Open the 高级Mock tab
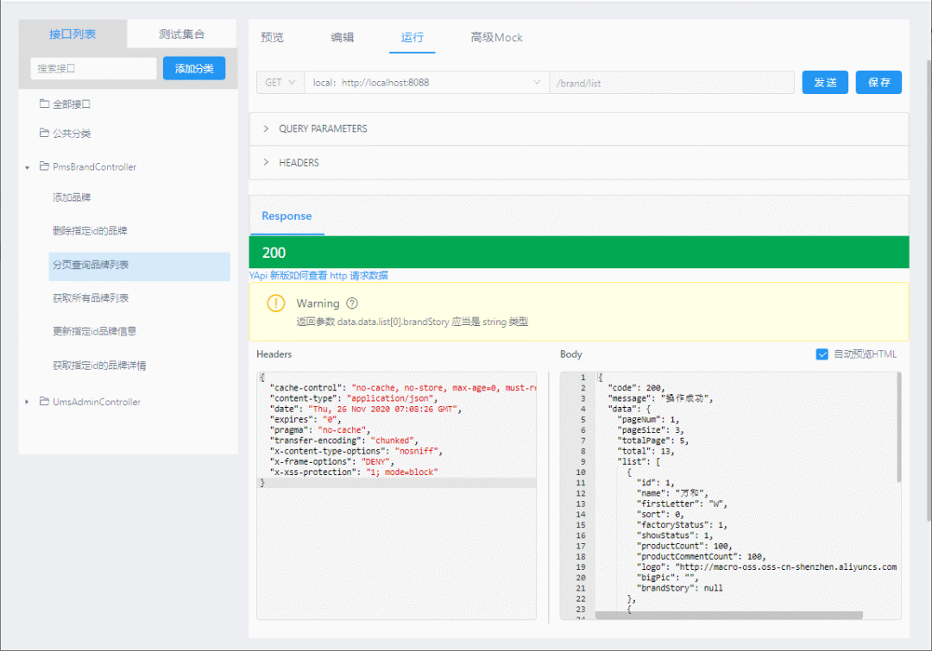The image size is (932, 651). pos(496,37)
